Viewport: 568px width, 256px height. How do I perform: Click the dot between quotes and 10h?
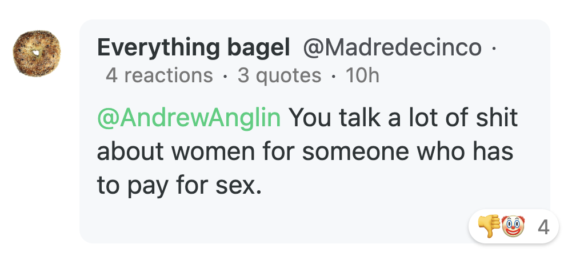tap(334, 75)
